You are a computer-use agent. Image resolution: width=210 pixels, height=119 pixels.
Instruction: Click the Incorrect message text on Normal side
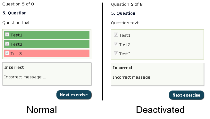[x=25, y=77]
